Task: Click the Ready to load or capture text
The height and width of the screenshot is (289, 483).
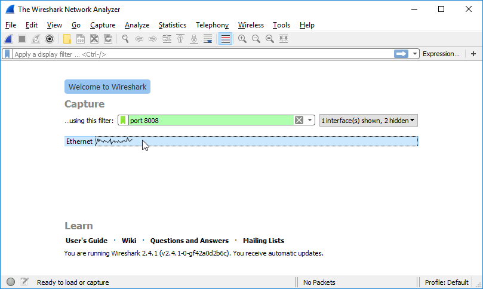Action: click(73, 282)
